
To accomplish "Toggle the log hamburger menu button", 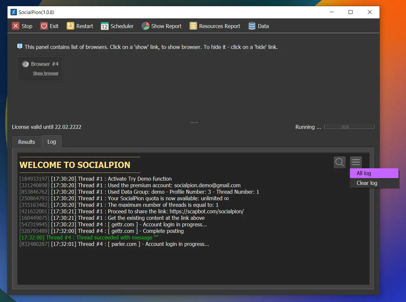I will coord(356,162).
